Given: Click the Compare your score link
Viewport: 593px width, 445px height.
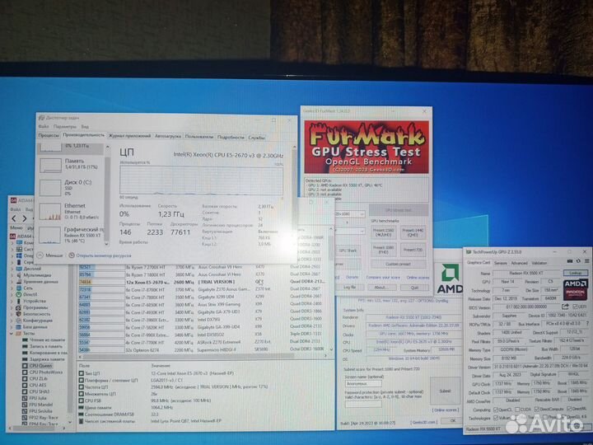Looking at the screenshot, I should (x=383, y=278).
